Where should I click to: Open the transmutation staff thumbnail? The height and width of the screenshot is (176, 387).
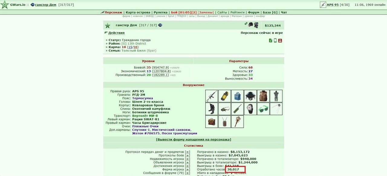[x=238, y=122]
